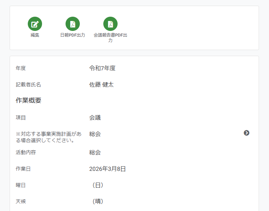Click the 編集 text label

[35, 35]
